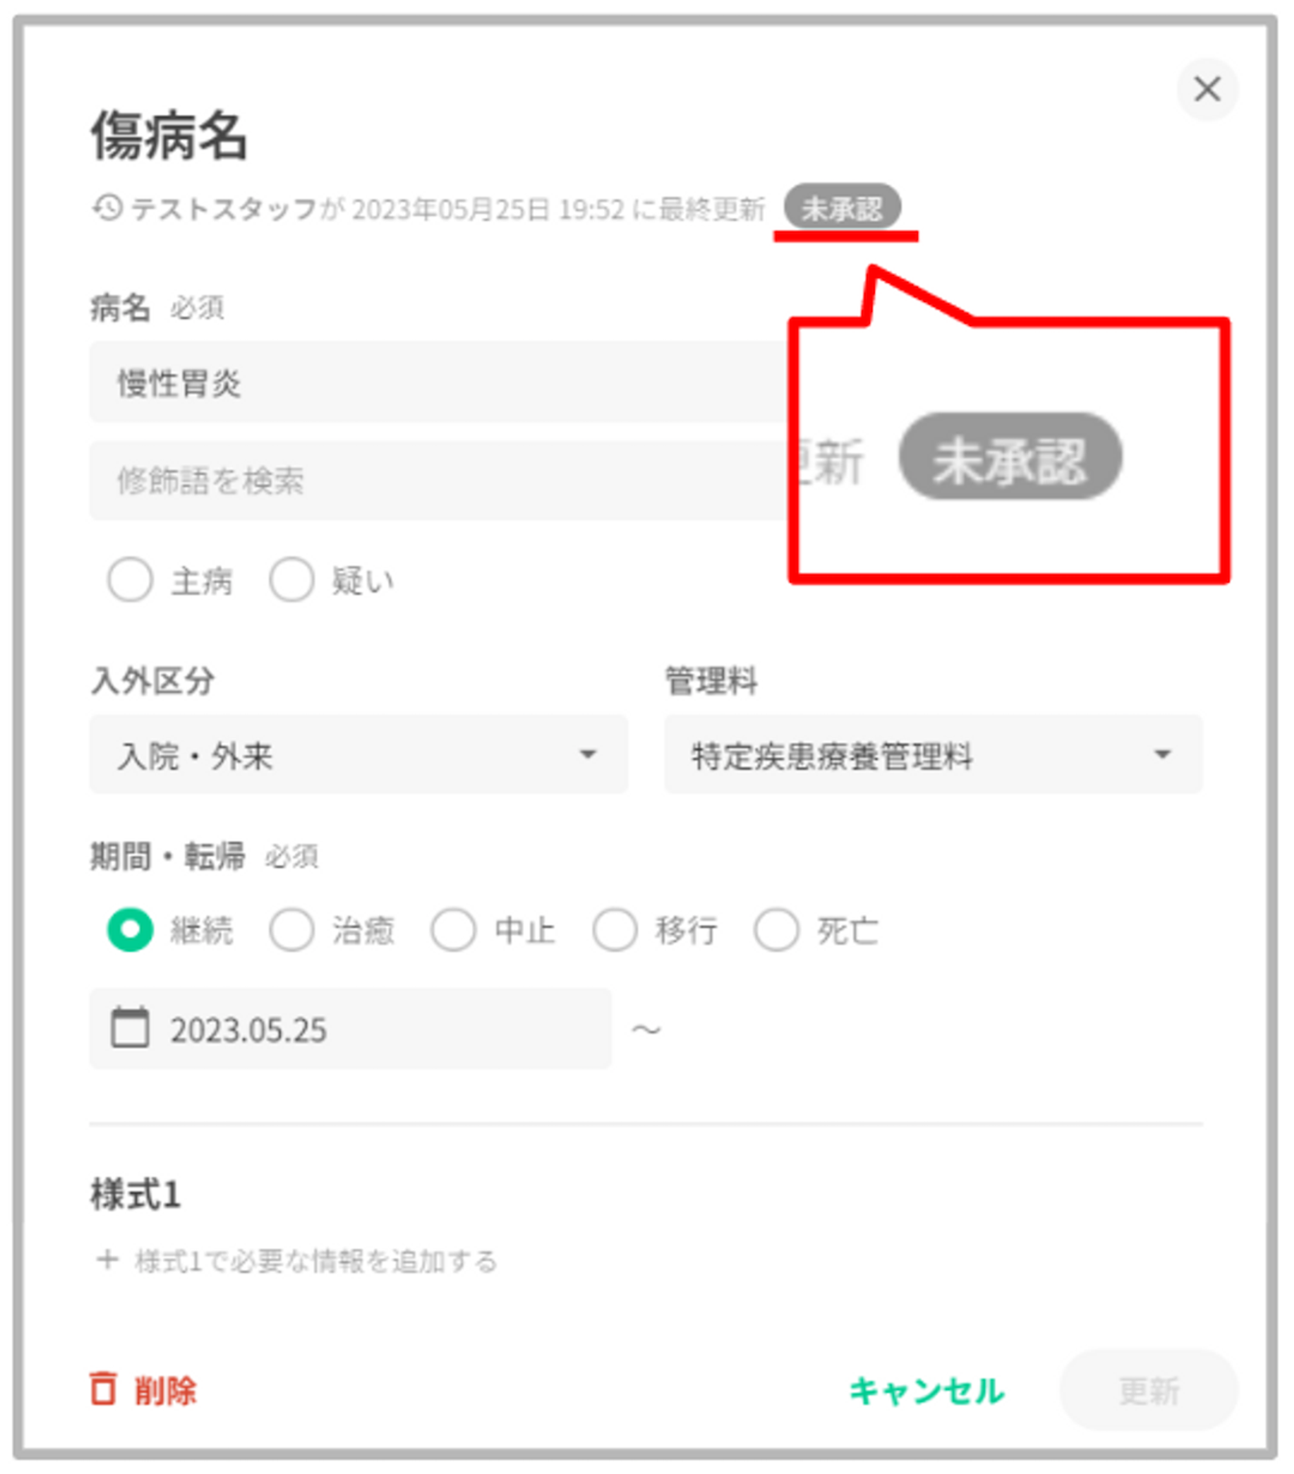The width and height of the screenshot is (1294, 1474).
Task: Choose 治癒 as the outcome
Action: pyautogui.click(x=291, y=930)
